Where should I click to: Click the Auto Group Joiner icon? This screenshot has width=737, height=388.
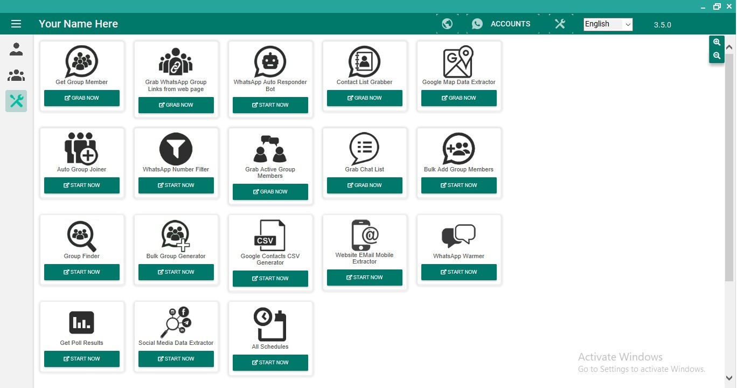tap(81, 148)
